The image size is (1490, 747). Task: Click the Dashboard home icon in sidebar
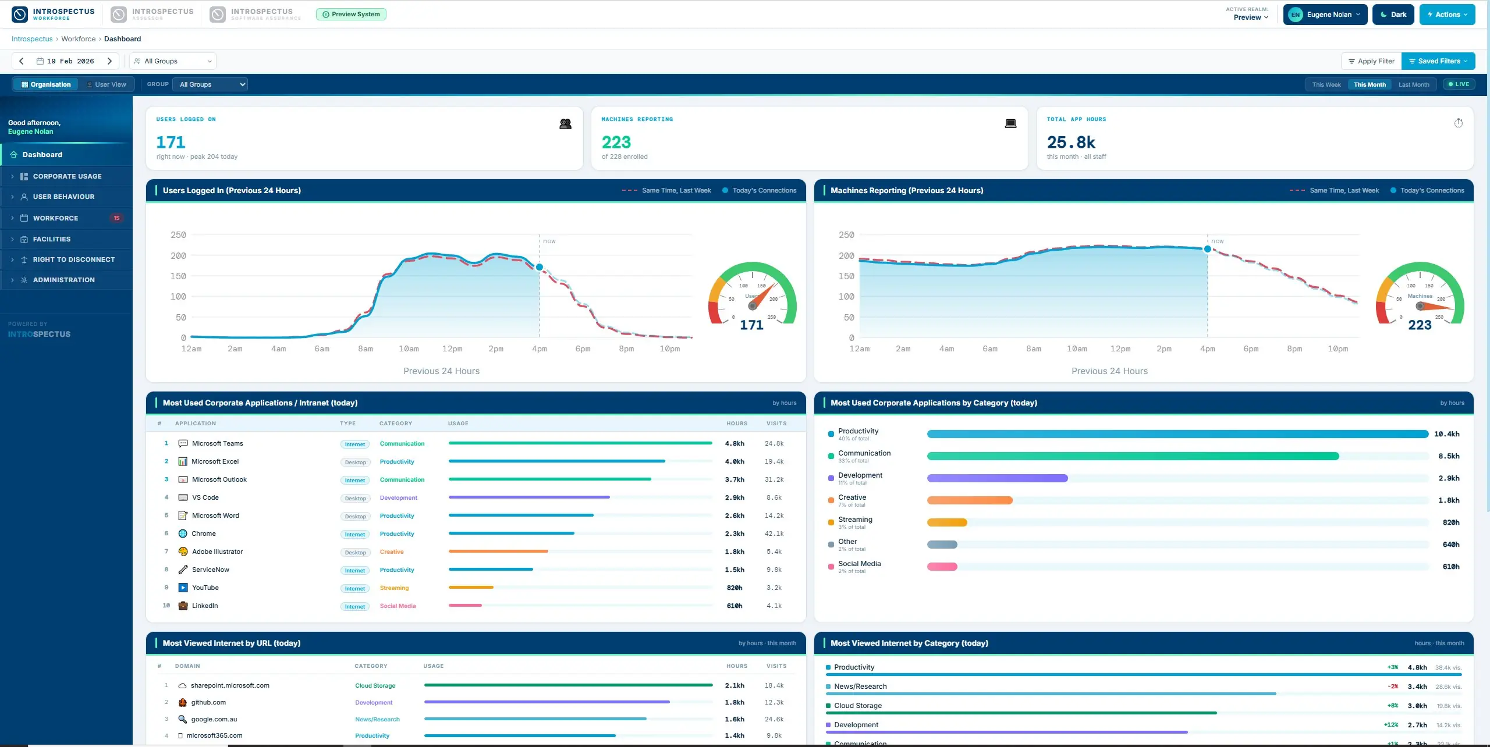tap(13, 155)
